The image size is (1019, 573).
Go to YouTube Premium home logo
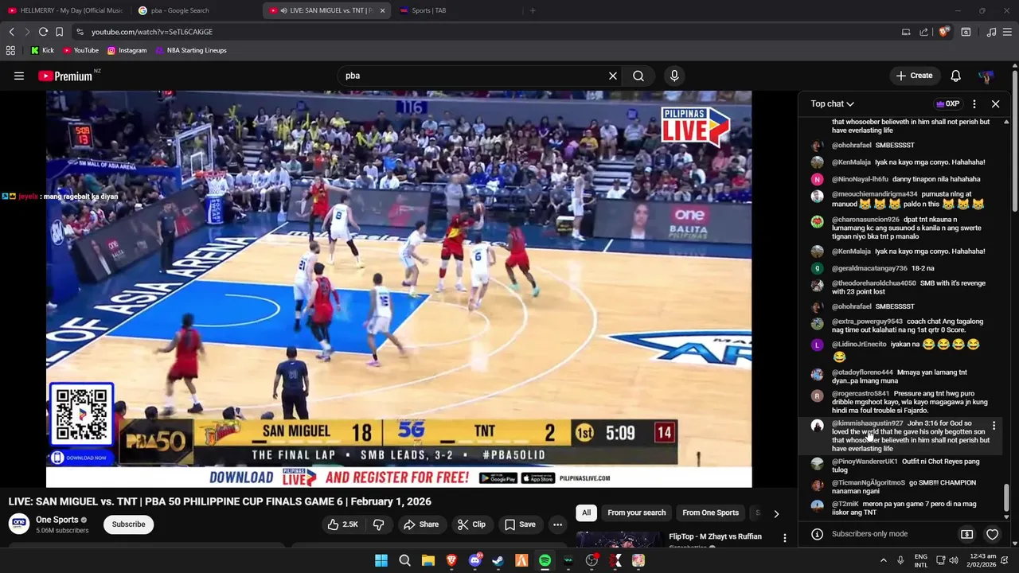click(65, 76)
